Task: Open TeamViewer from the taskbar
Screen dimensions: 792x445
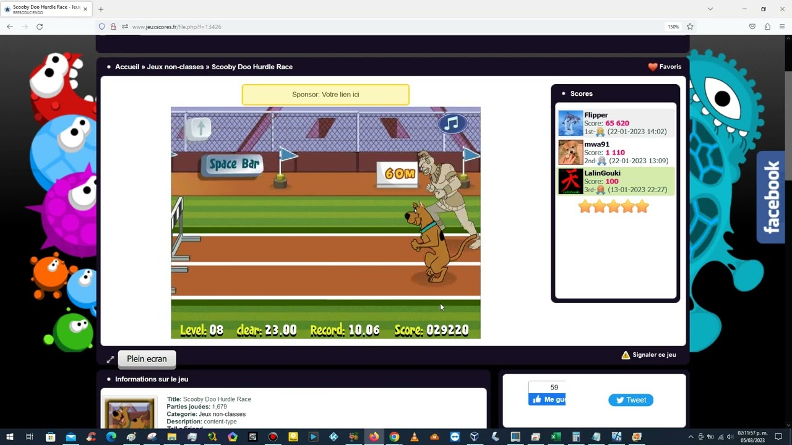Action: (455, 437)
